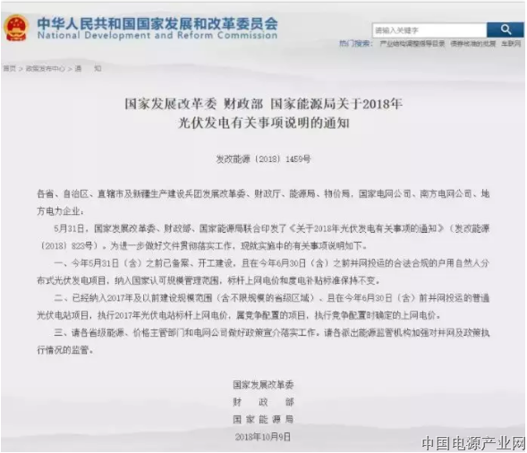
Task: Click the 热门搜索 label
Action: [x=355, y=43]
